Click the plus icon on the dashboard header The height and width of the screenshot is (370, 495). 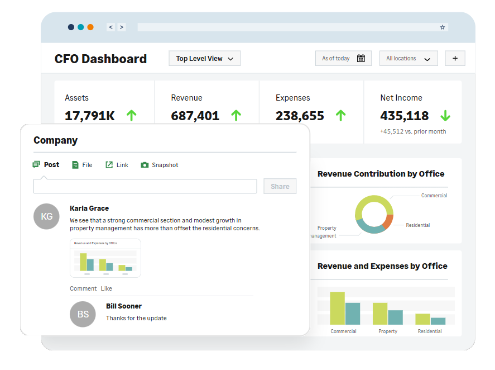point(455,58)
